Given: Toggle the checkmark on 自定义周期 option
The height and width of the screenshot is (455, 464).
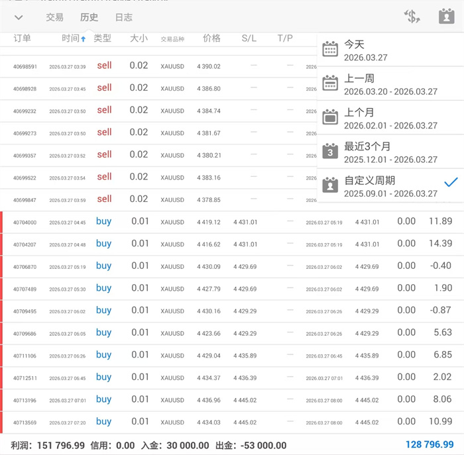Looking at the screenshot, I should (x=451, y=182).
